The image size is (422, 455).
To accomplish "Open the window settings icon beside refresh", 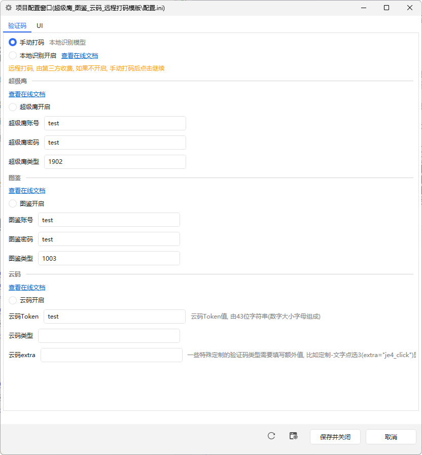I will [293, 436].
